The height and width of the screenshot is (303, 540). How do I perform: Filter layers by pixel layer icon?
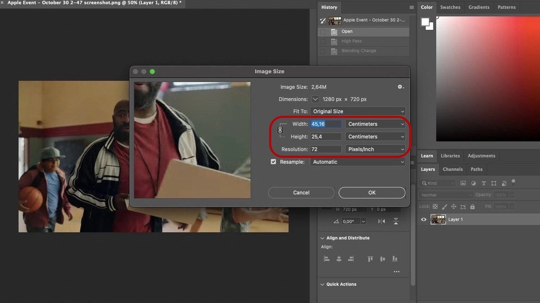463,183
